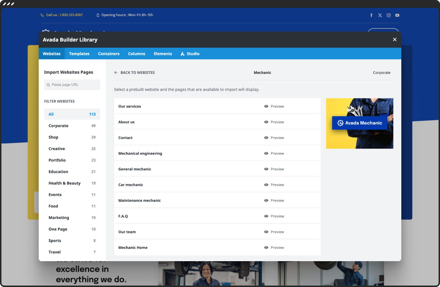440x287 pixels.
Task: Click the Call us phone number
Action: point(64,15)
